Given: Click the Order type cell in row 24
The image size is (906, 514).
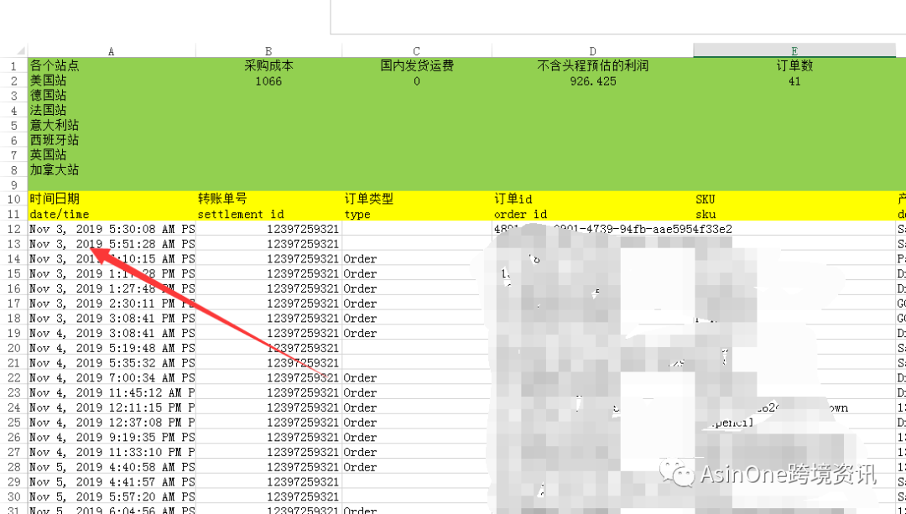Looking at the screenshot, I should coord(417,408).
